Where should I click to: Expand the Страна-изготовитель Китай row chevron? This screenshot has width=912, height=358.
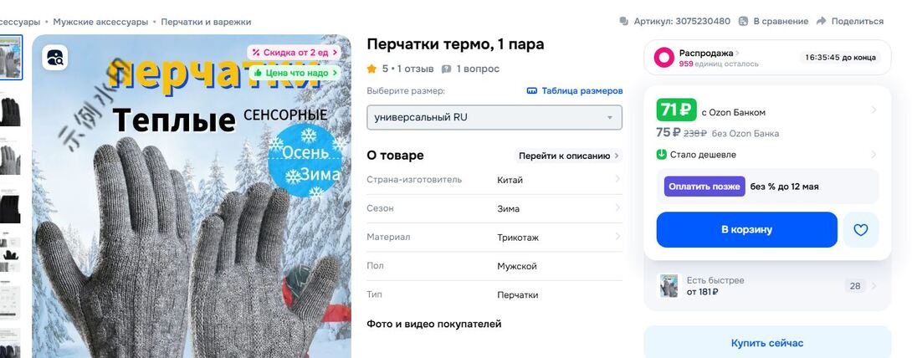pyautogui.click(x=617, y=180)
